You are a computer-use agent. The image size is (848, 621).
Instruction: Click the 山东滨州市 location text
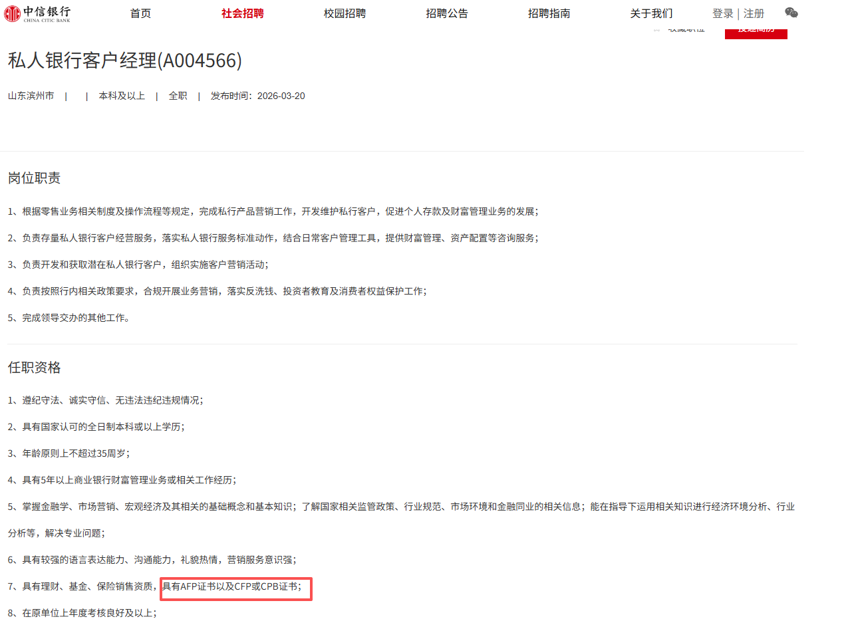point(31,96)
